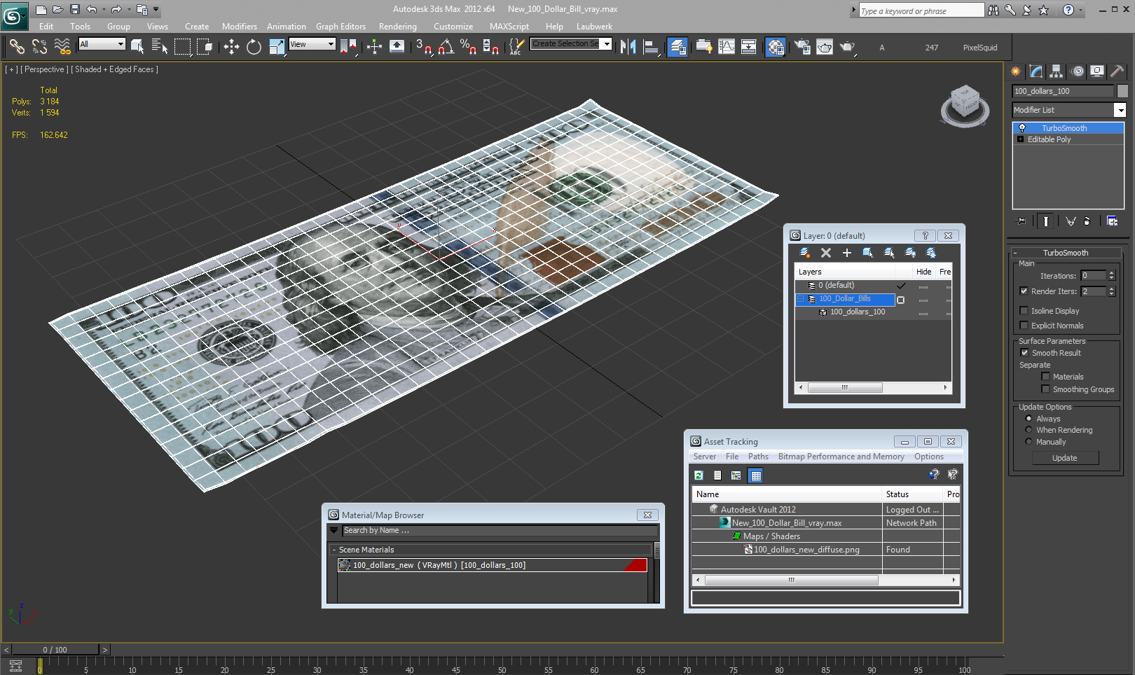Expand the Editable Poly stack entry
The width and height of the screenshot is (1135, 675).
point(1021,139)
